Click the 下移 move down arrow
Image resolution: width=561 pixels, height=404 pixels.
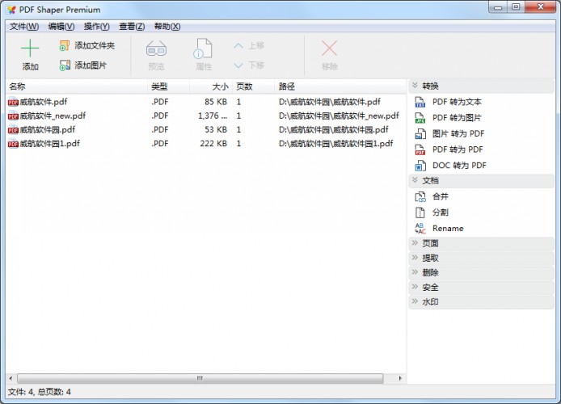pos(238,65)
